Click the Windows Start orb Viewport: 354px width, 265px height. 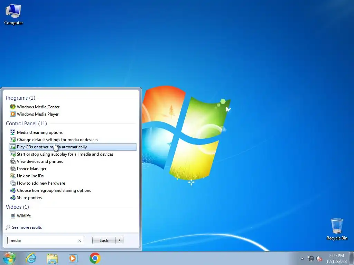[9, 258]
